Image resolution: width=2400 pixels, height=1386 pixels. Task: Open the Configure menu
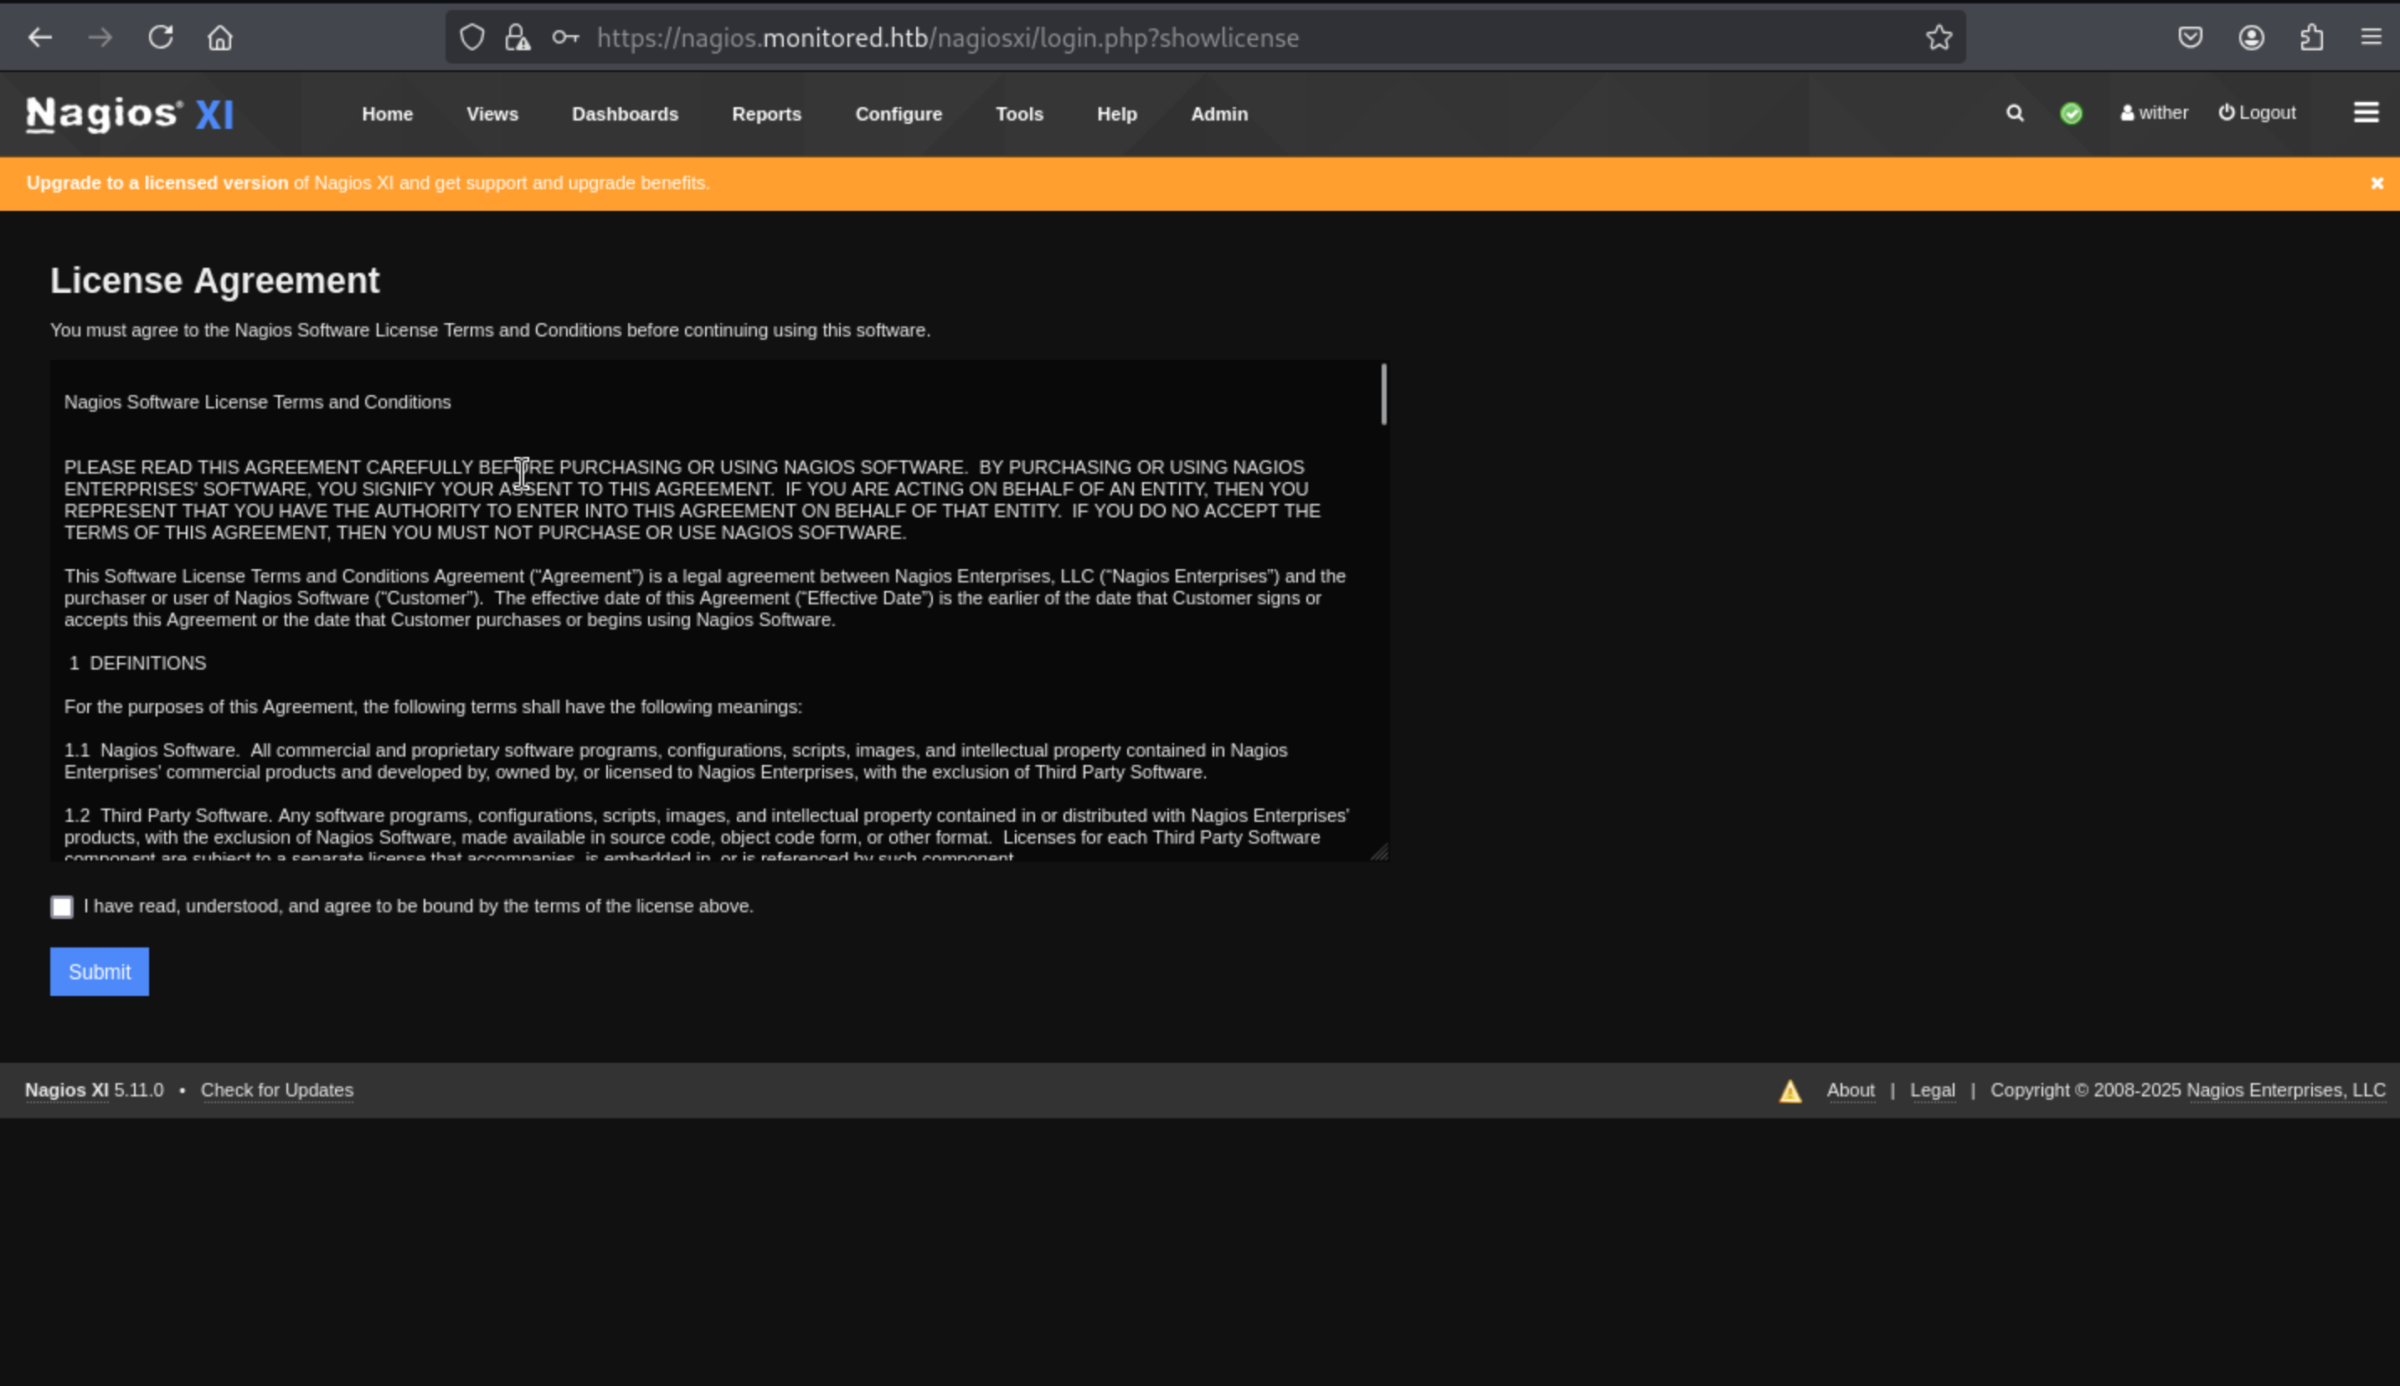[898, 114]
